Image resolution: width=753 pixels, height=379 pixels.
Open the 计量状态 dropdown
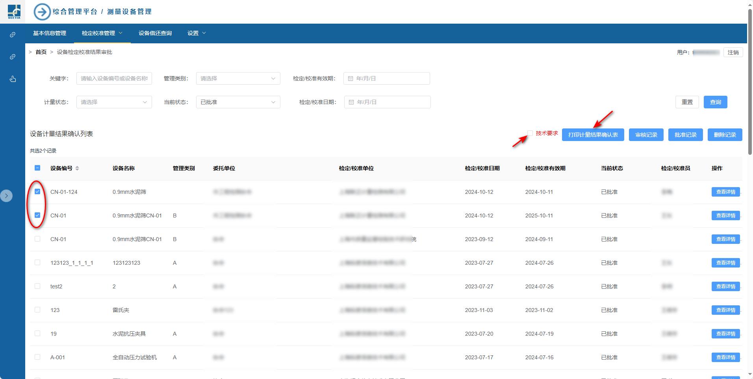click(x=114, y=102)
